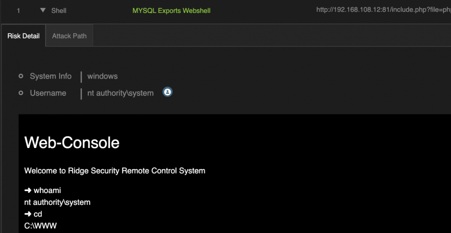Screen dimensions: 451x233
Task: Click the Ridge Security welcome message
Action: 115,170
